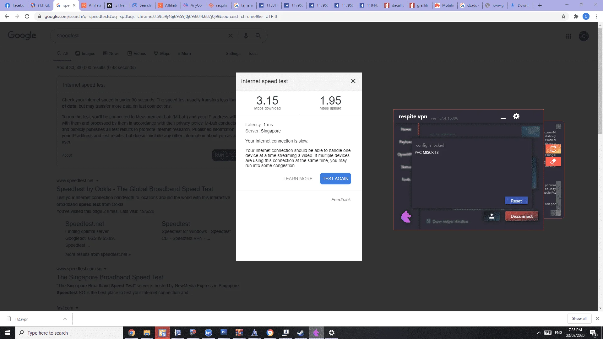Switch to the respite tab
The height and width of the screenshot is (339, 603).
point(219,5)
